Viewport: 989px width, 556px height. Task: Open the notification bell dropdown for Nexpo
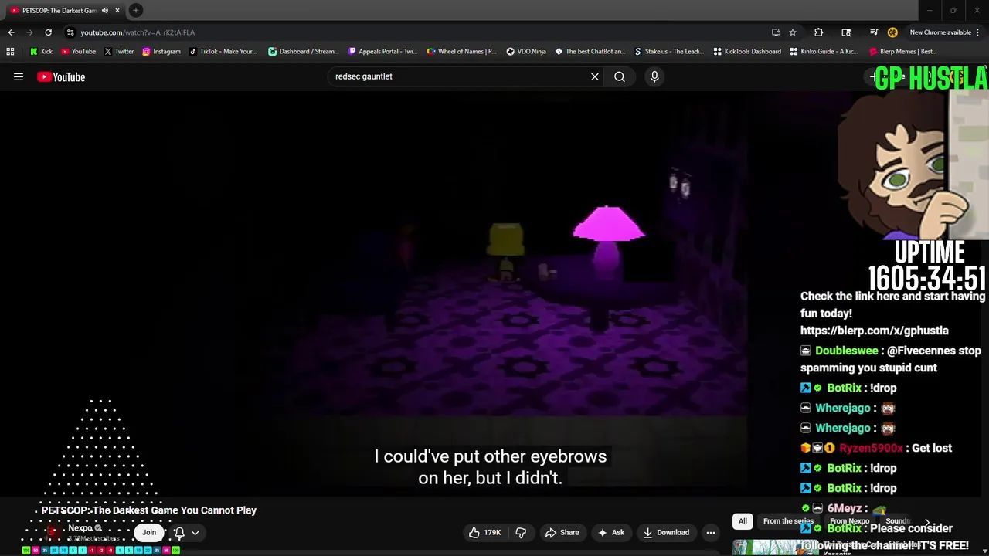click(186, 532)
